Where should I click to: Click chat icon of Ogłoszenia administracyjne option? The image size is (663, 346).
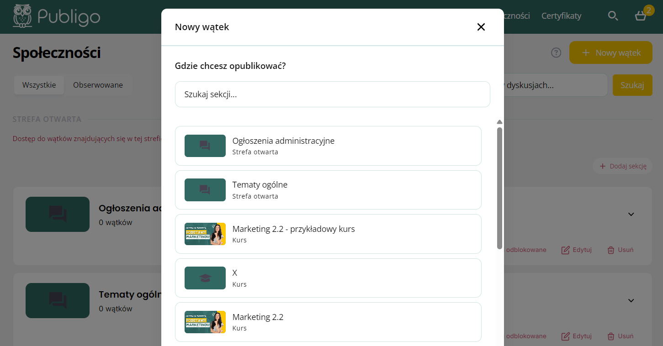[x=205, y=146]
